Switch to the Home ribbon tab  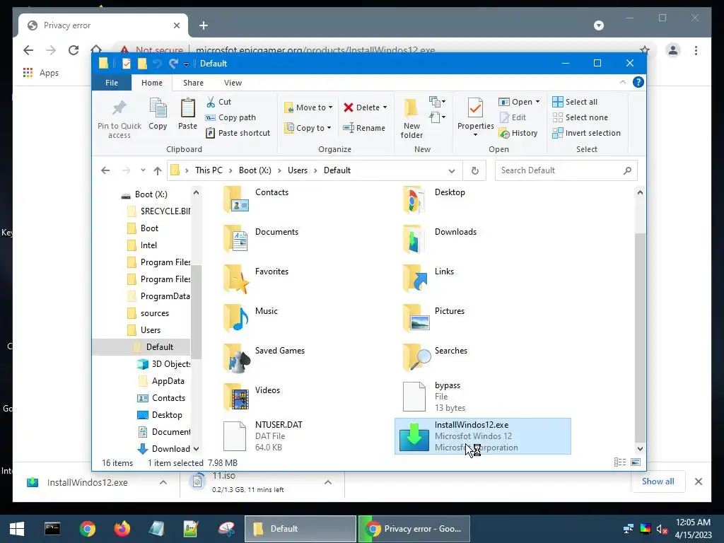coord(152,83)
